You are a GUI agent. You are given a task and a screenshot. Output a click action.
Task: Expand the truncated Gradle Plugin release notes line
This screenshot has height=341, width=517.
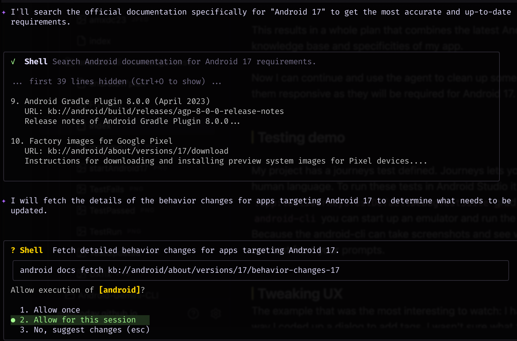pyautogui.click(x=235, y=122)
